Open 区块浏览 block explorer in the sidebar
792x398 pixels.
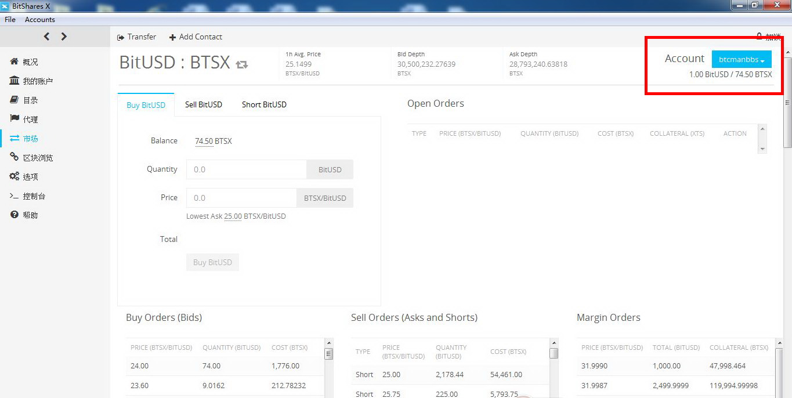pyautogui.click(x=38, y=158)
